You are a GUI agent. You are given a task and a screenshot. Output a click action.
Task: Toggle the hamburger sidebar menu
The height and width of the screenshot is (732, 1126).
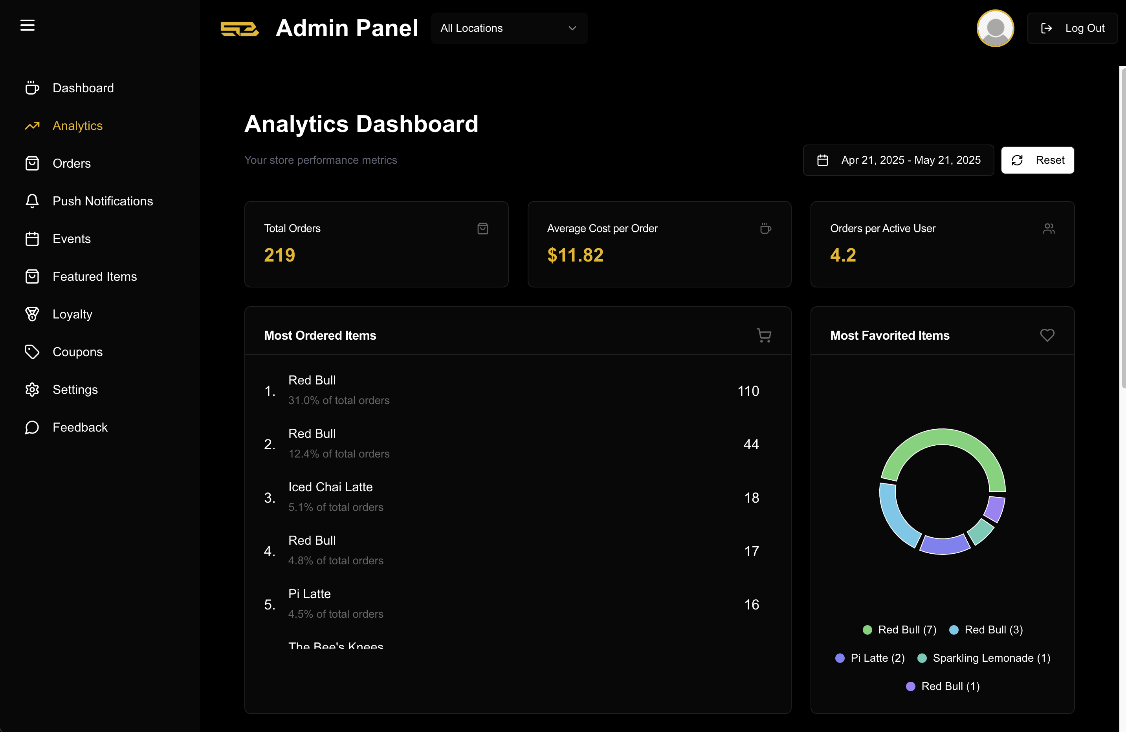pos(28,26)
